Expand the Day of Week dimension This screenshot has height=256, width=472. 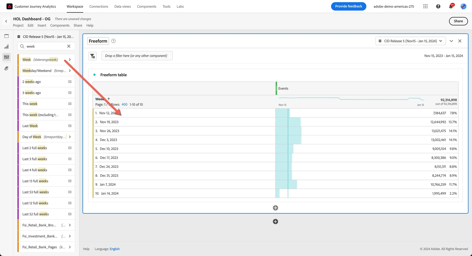coord(70,137)
